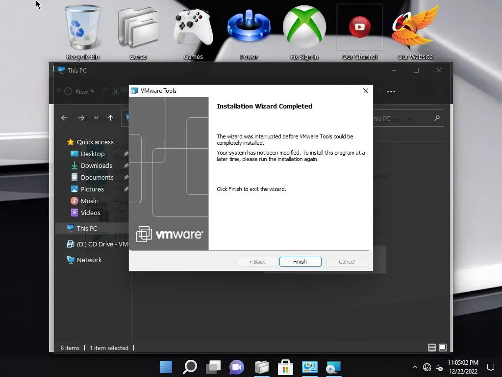
Task: Open the notification center icon
Action: pyautogui.click(x=490, y=367)
